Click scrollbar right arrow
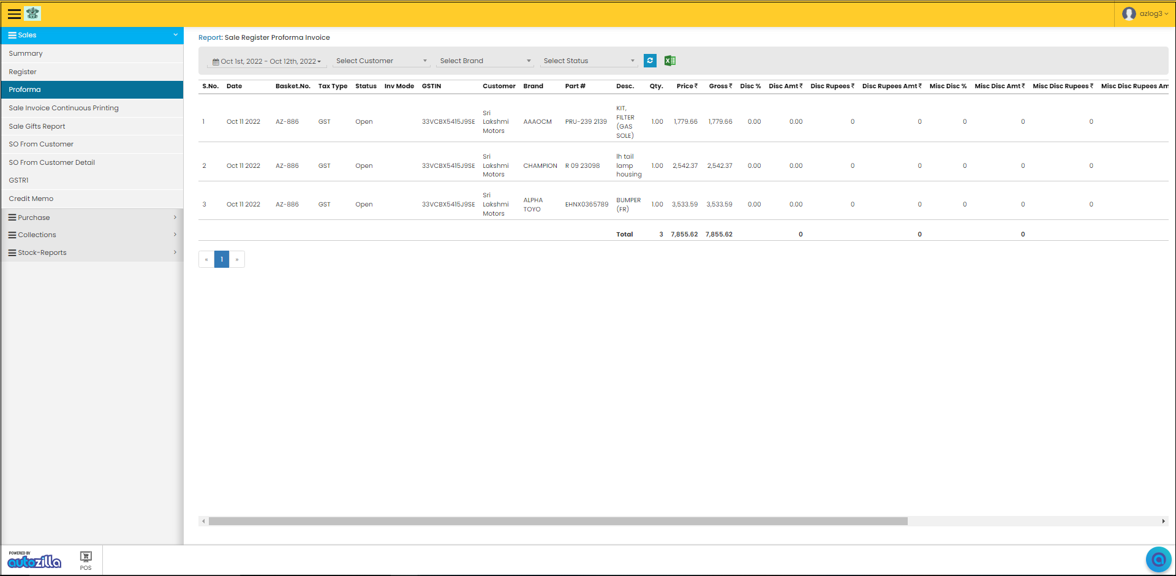This screenshot has width=1176, height=576. pos(1163,521)
